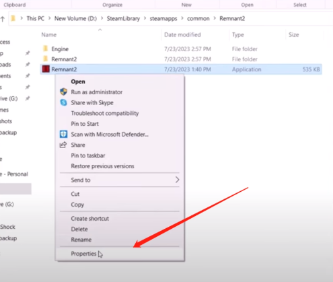This screenshot has height=282, width=333.
Task: Select Troubleshoot compatibility
Action: tap(120, 113)
